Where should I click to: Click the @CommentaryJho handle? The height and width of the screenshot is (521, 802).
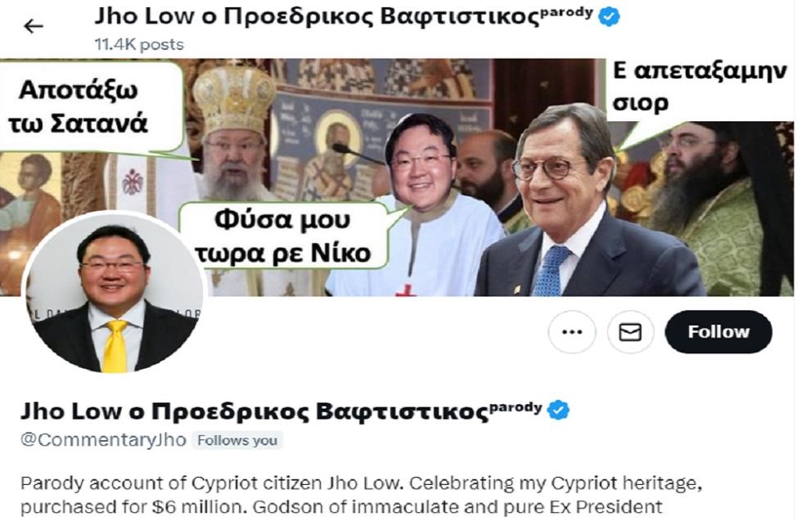[x=103, y=440]
